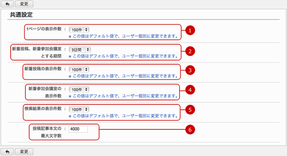Image resolution: width=287 pixels, height=156 pixels.
Task: Open the 新着投稿の表示件数 dropdown
Action: (79, 70)
